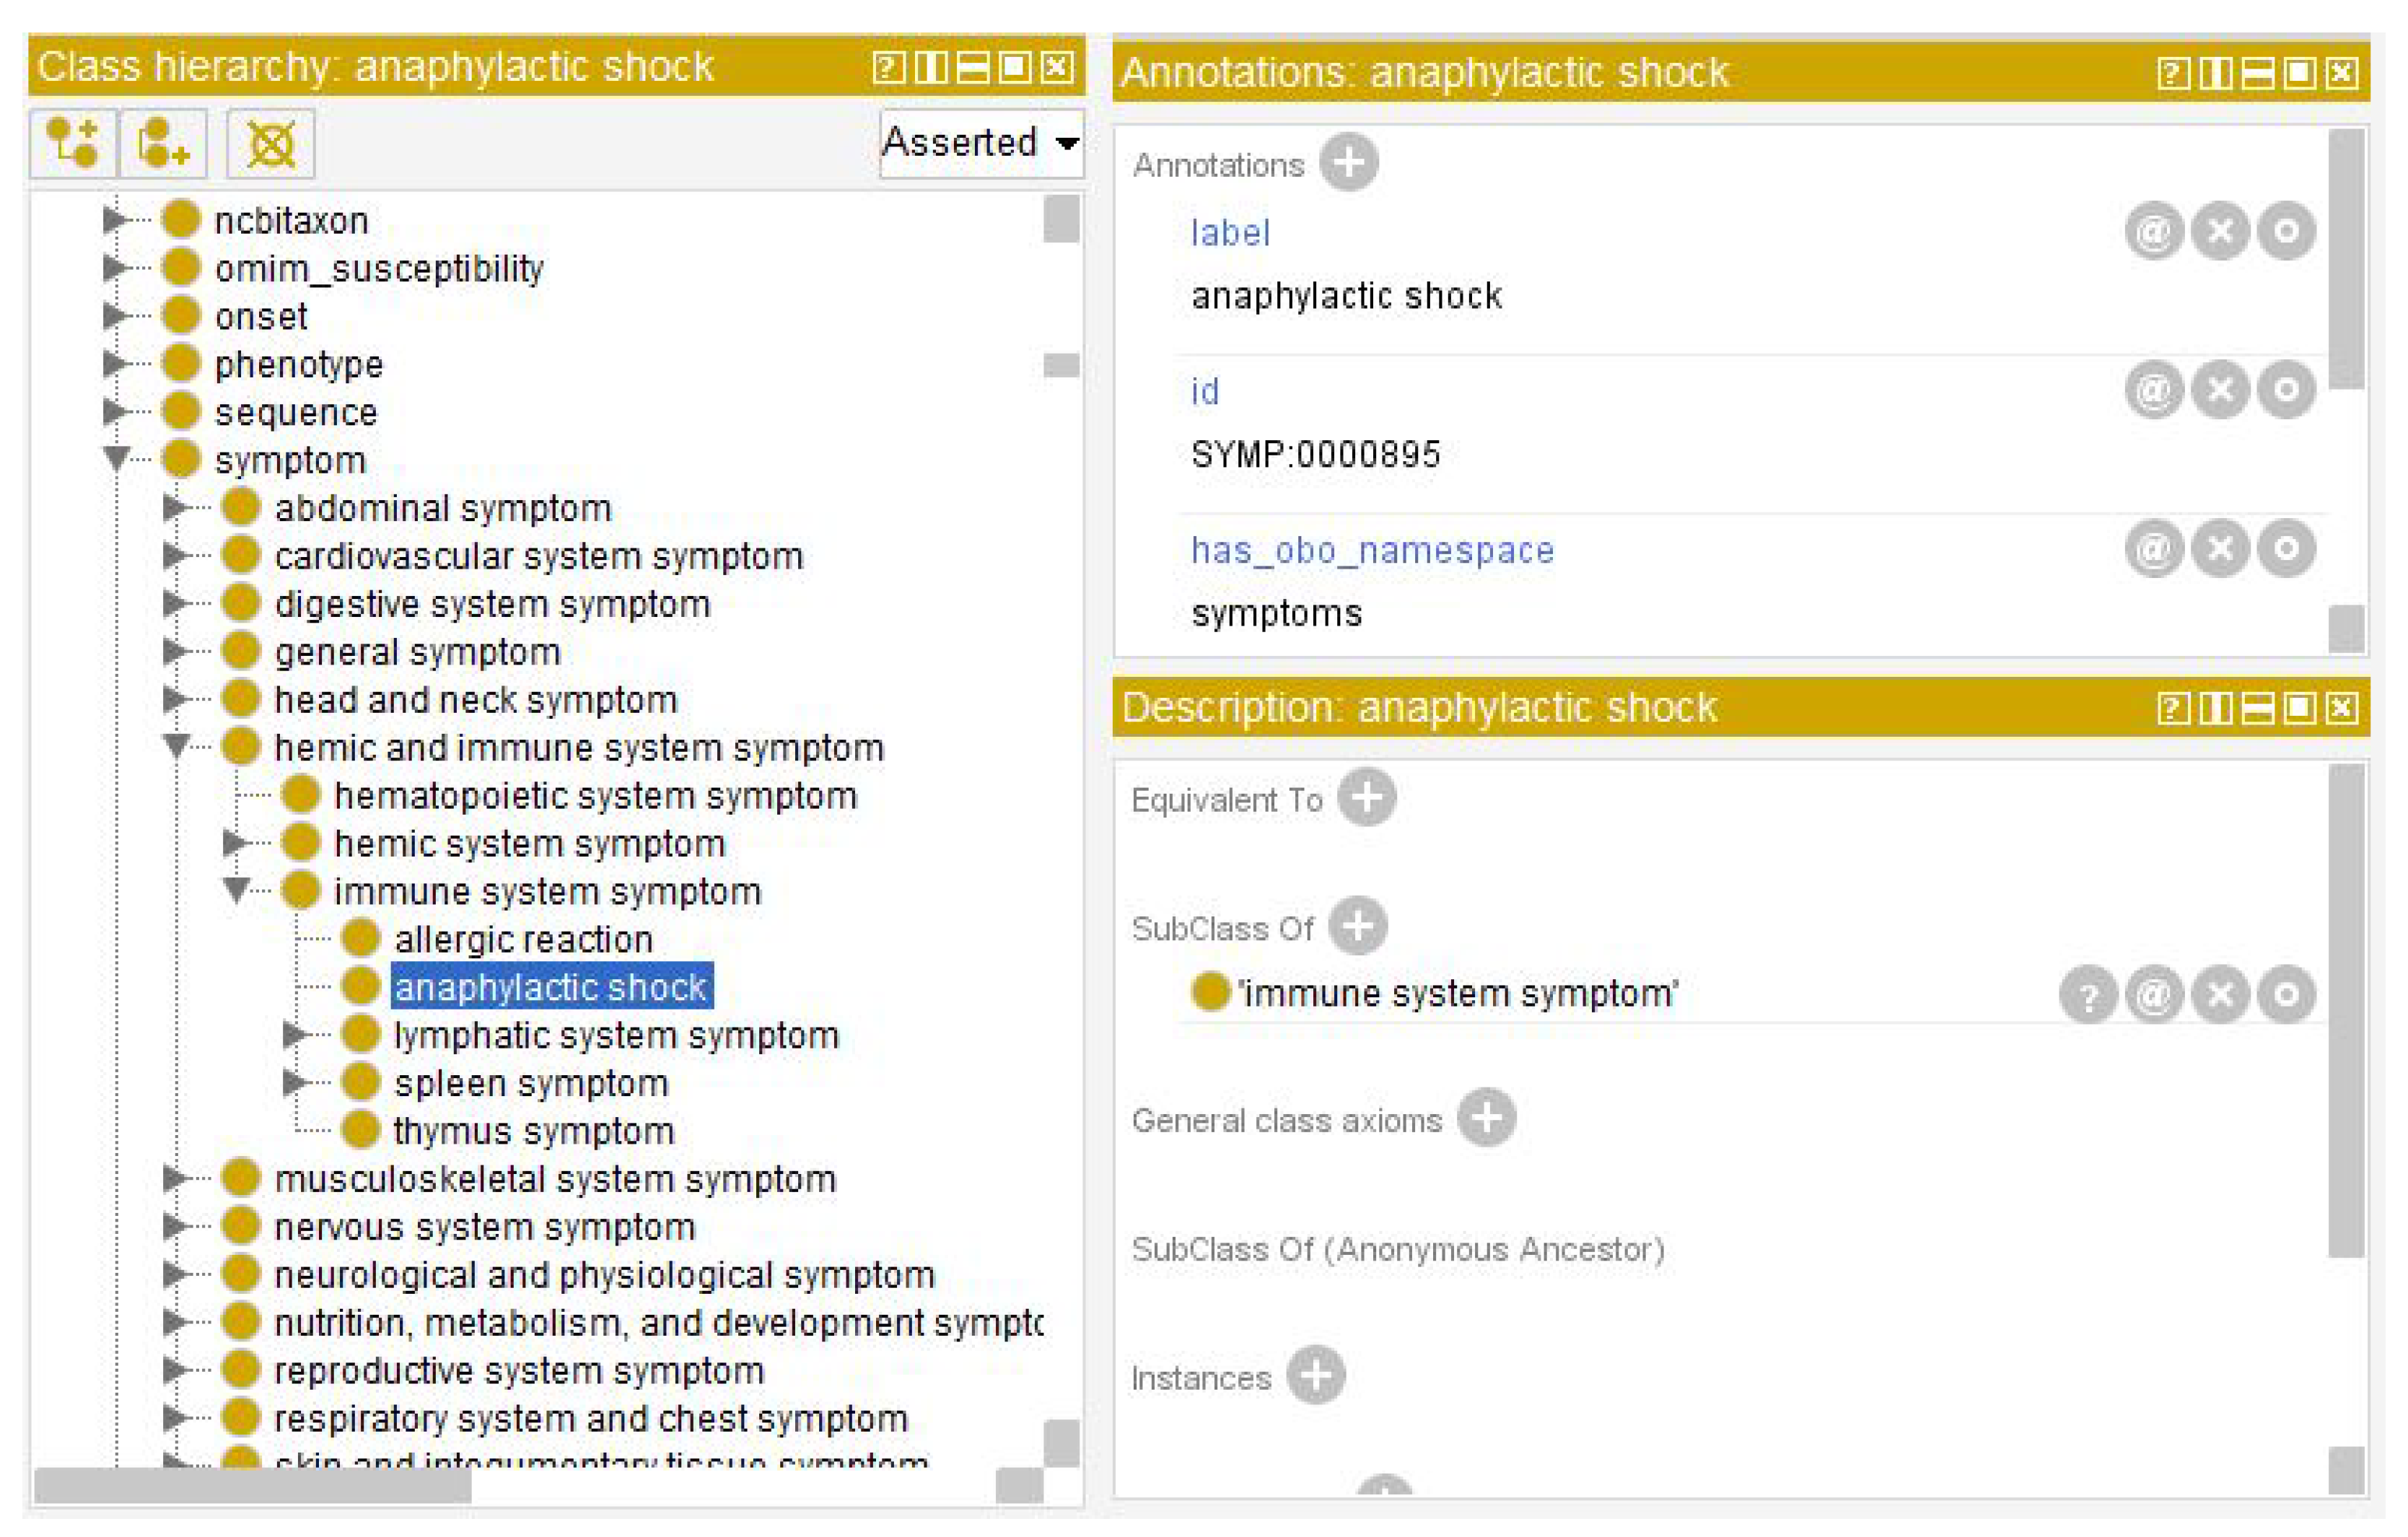Expand the ncbitaxon class node
Image resolution: width=2408 pixels, height=1537 pixels.
pyautogui.click(x=114, y=219)
